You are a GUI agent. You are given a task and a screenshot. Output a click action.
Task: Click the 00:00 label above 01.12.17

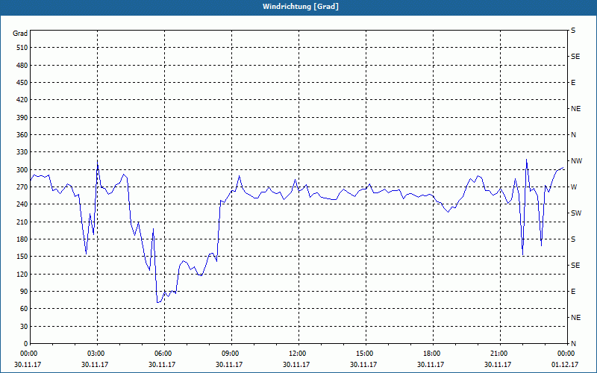pos(566,353)
